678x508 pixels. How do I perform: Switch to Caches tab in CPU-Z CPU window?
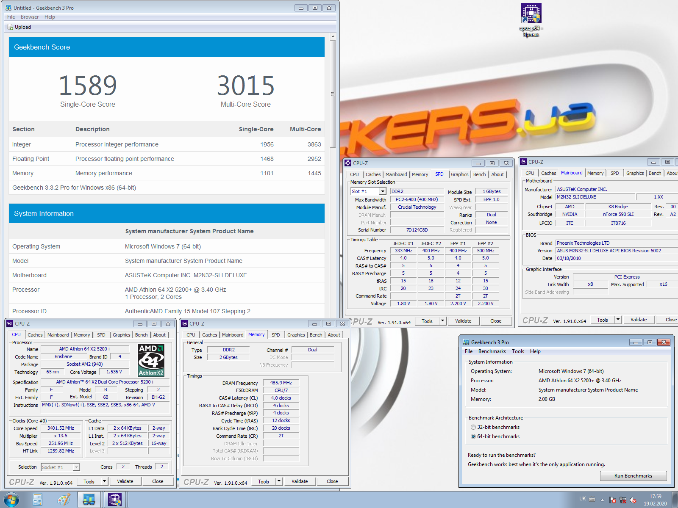coord(35,335)
